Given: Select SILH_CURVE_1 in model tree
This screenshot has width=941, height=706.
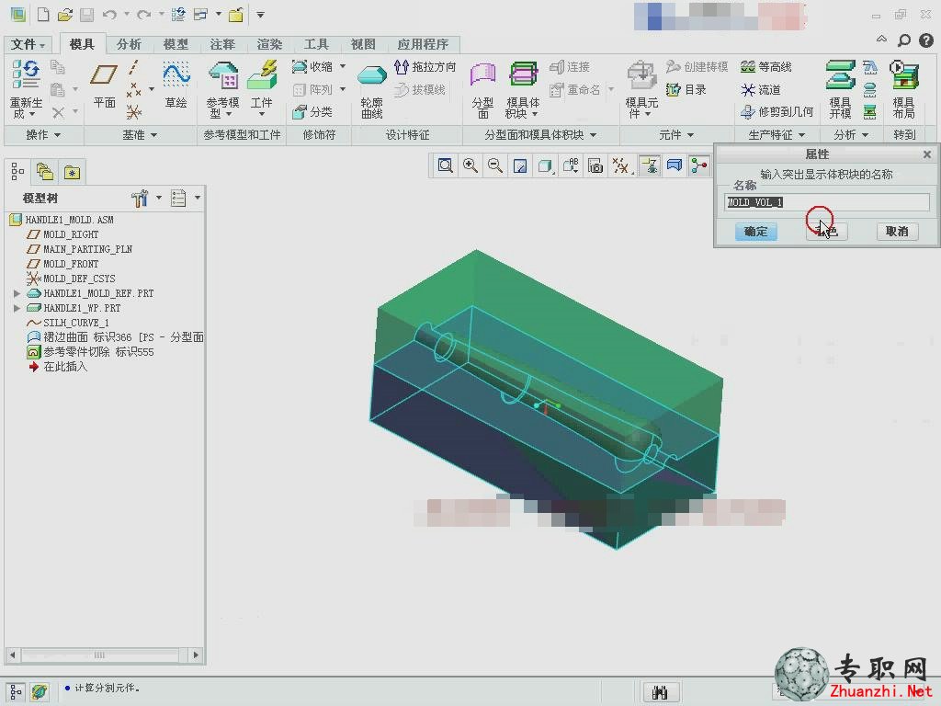Looking at the screenshot, I should click(76, 323).
